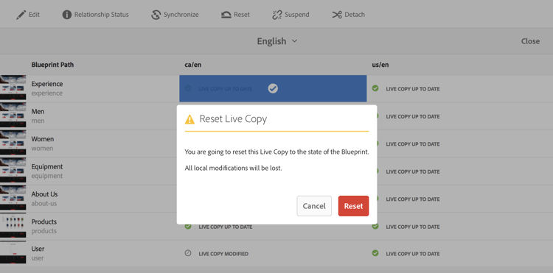This screenshot has height=273, width=553.
Task: Open the Products page thumbnail
Action: click(13, 226)
